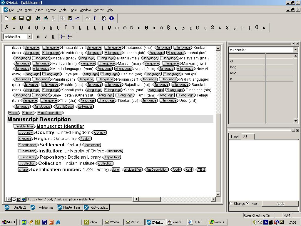This screenshot has width=301, height=226.
Task: Open the Table menu
Action: tap(73, 10)
